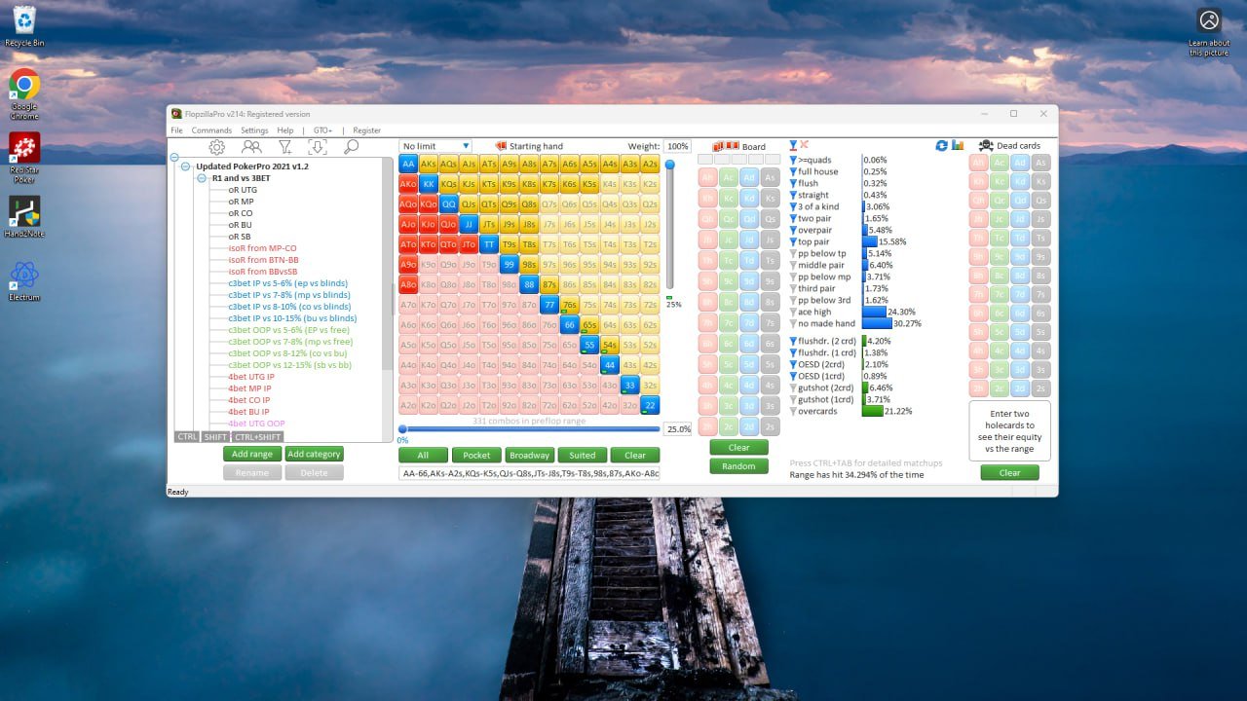Click the range text field with AA-66
This screenshot has height=701, width=1247.
click(x=529, y=473)
